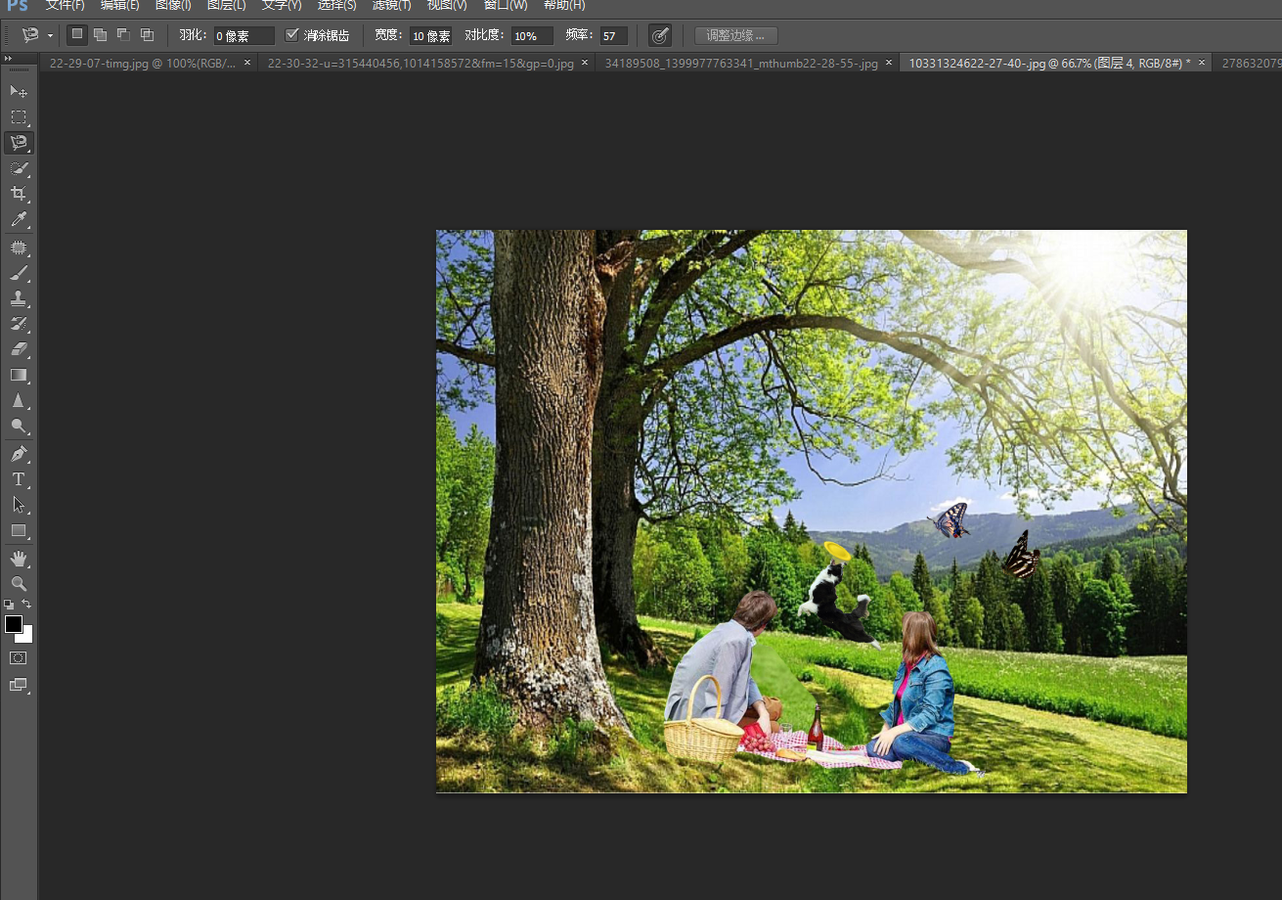Open the 图像(I) menu
The image size is (1282, 900).
click(x=173, y=5)
